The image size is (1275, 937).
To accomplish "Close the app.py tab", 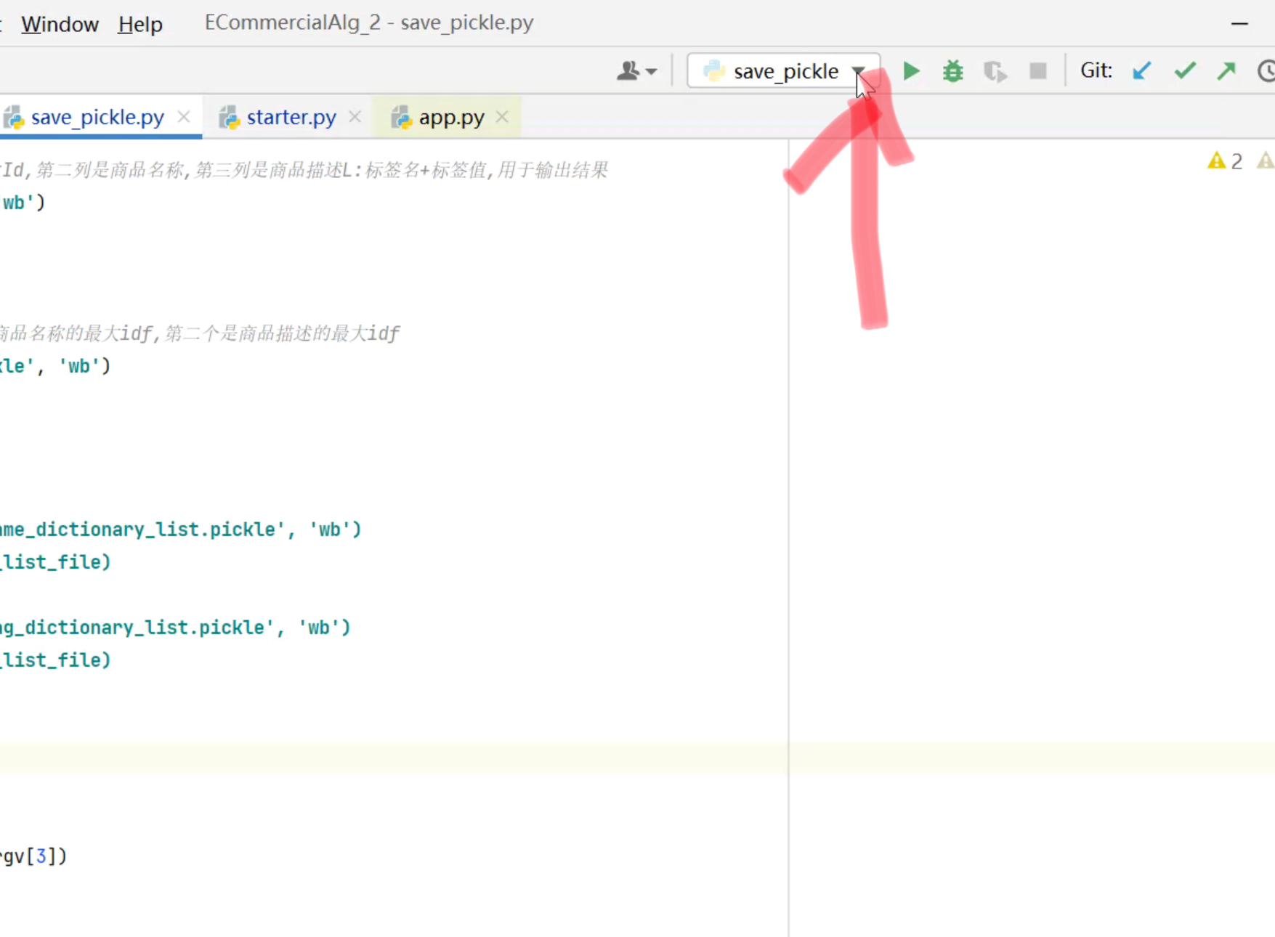I will coord(502,117).
